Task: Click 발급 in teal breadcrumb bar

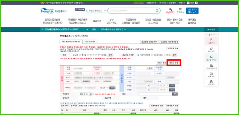Action: [x=94, y=30]
